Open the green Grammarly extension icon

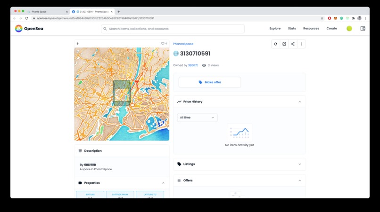341,18
